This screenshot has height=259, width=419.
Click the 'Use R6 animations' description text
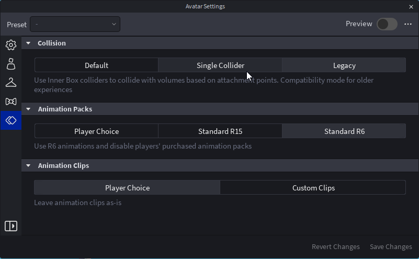(143, 146)
